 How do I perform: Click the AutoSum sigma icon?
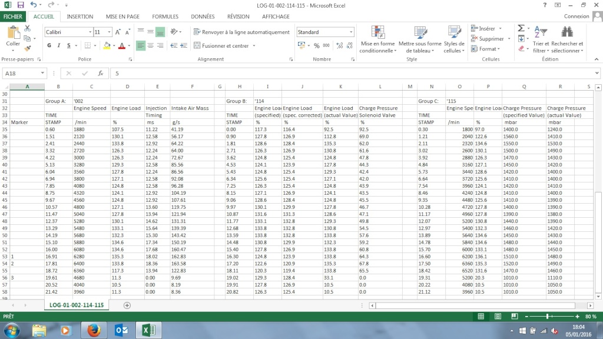[521, 28]
